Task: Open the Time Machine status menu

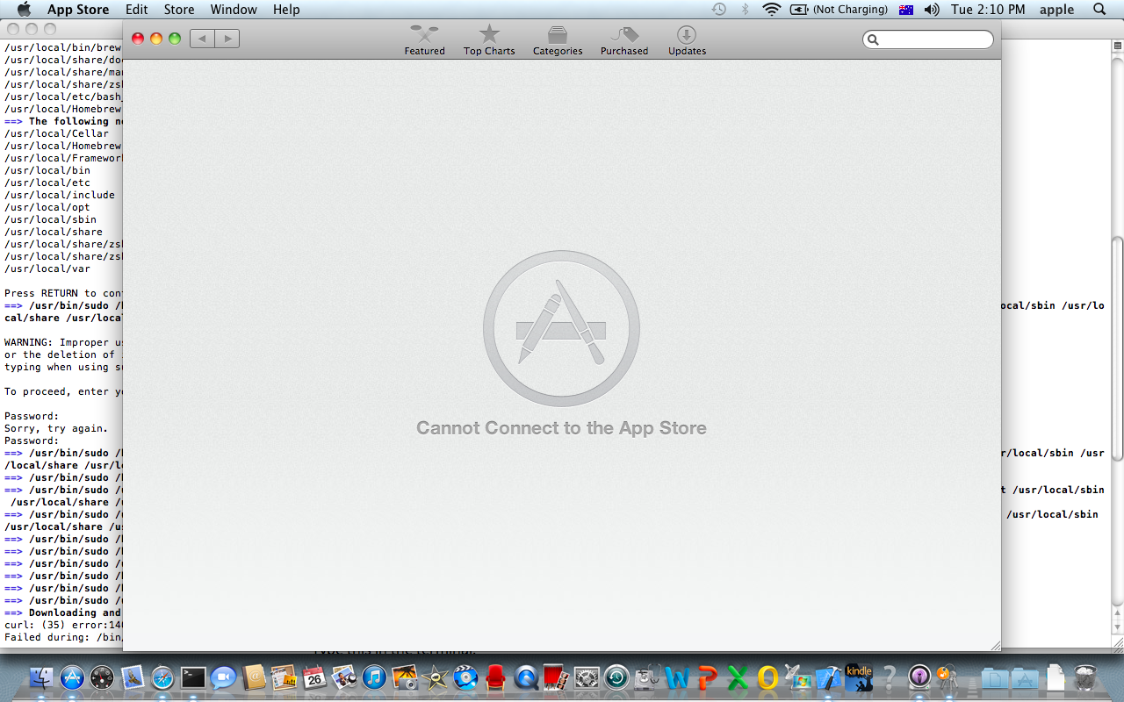Action: pos(719,10)
